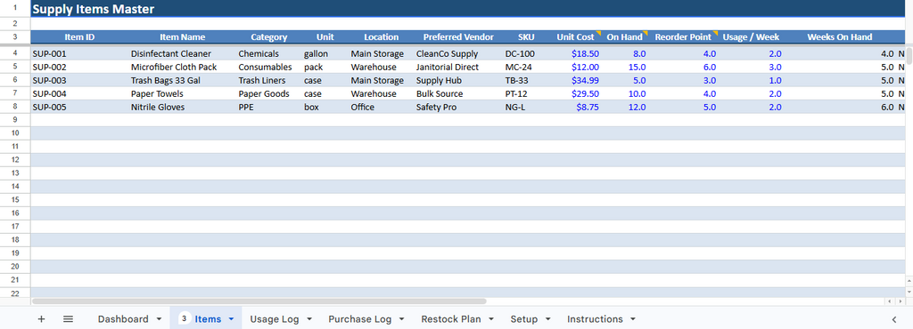Switch to the Purchase Log sheet tab

click(360, 319)
